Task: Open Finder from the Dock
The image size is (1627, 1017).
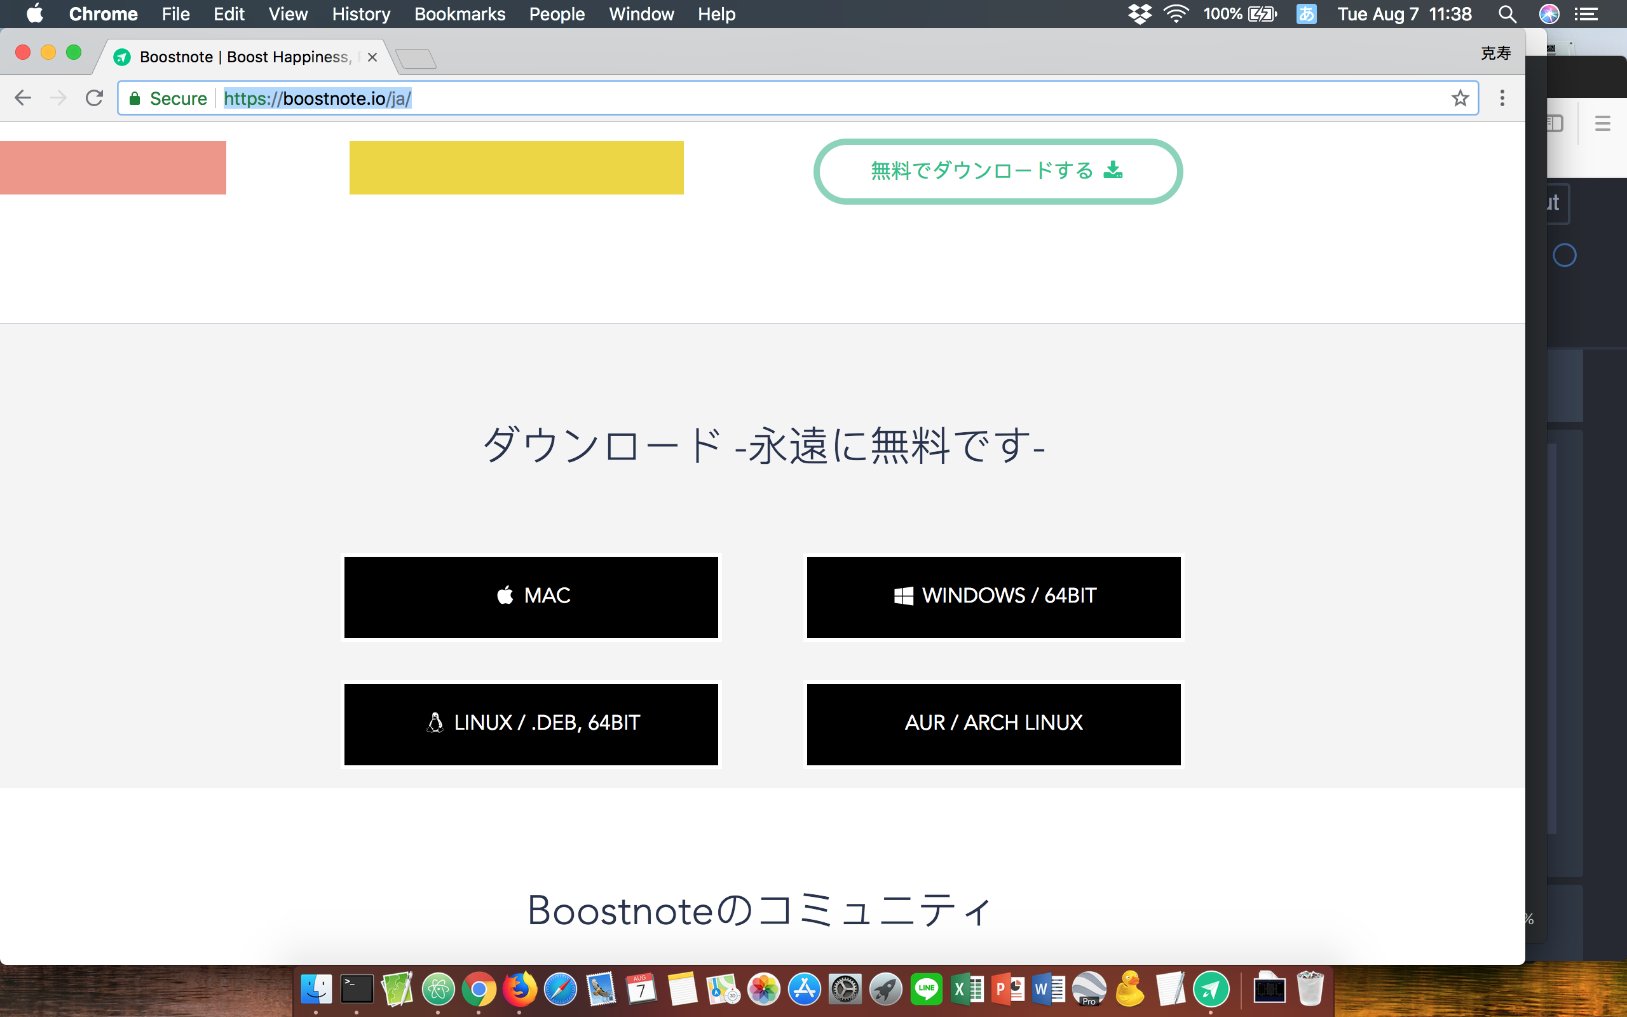Action: click(316, 990)
